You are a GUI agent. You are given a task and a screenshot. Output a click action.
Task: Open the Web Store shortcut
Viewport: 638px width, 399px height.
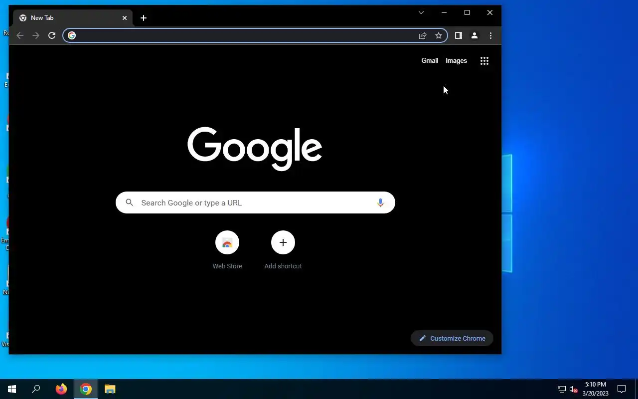tap(227, 250)
